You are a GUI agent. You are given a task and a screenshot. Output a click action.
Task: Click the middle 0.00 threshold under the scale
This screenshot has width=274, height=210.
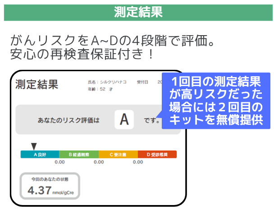click(99, 162)
